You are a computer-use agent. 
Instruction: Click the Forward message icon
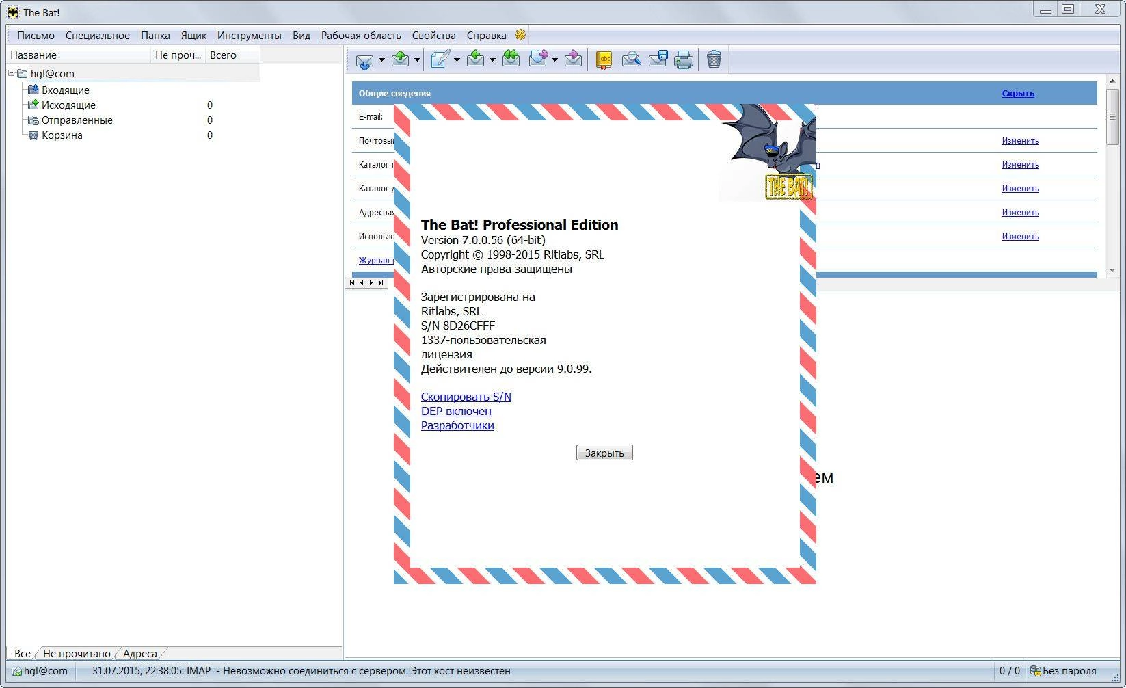coord(538,59)
